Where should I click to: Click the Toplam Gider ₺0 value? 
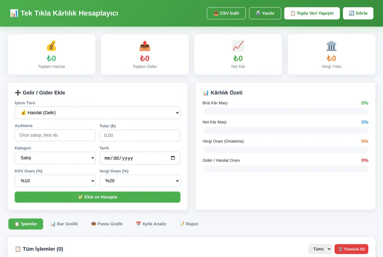(x=145, y=58)
